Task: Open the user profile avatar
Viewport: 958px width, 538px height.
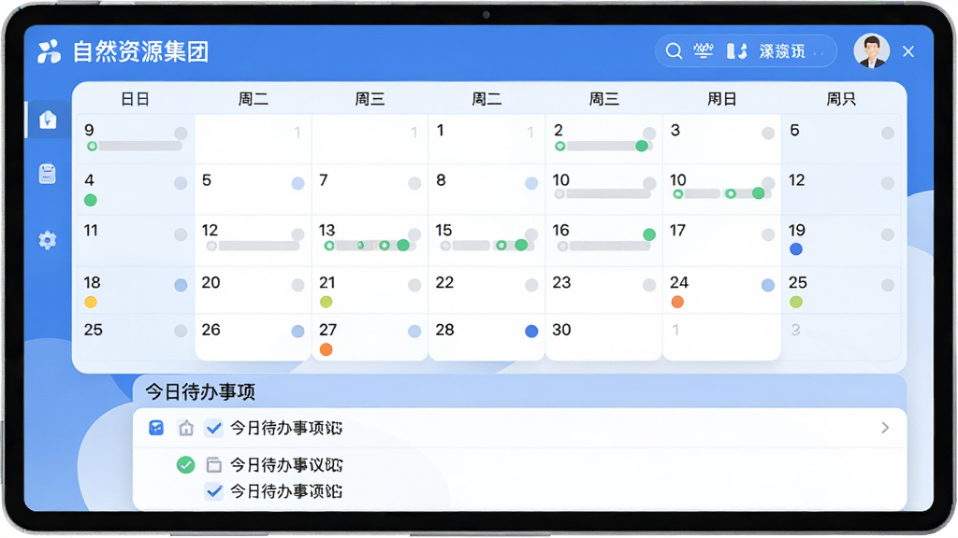Action: click(x=871, y=50)
